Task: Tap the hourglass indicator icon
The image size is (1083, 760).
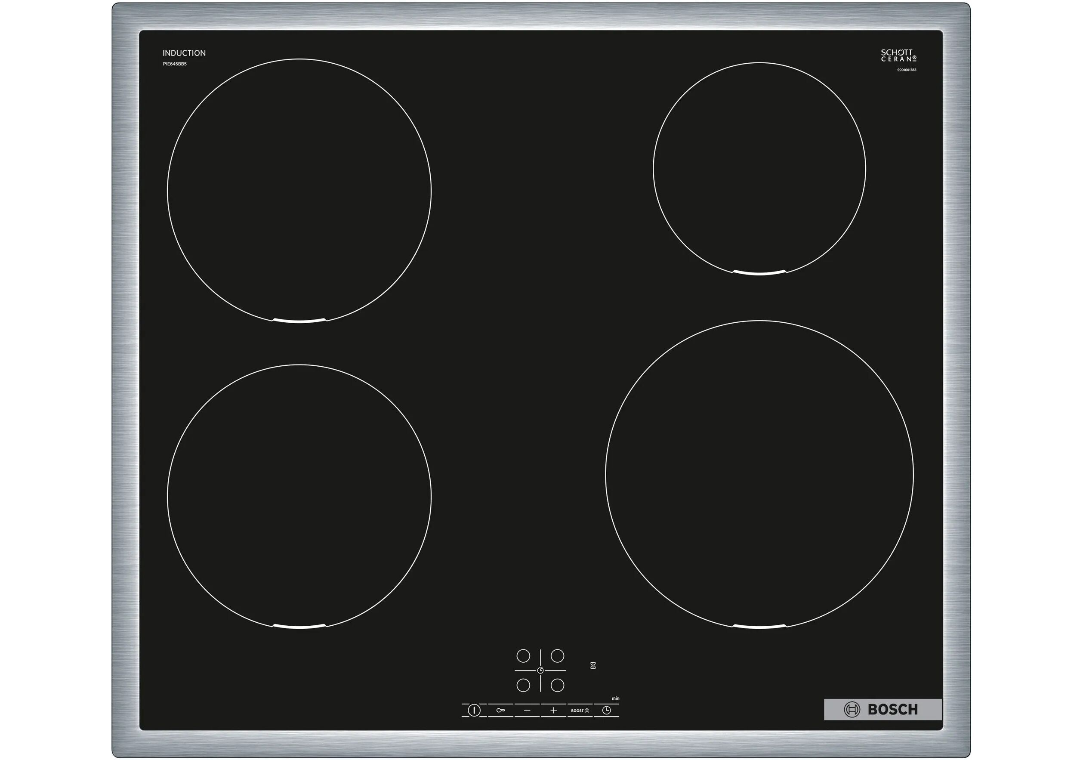Action: (593, 666)
